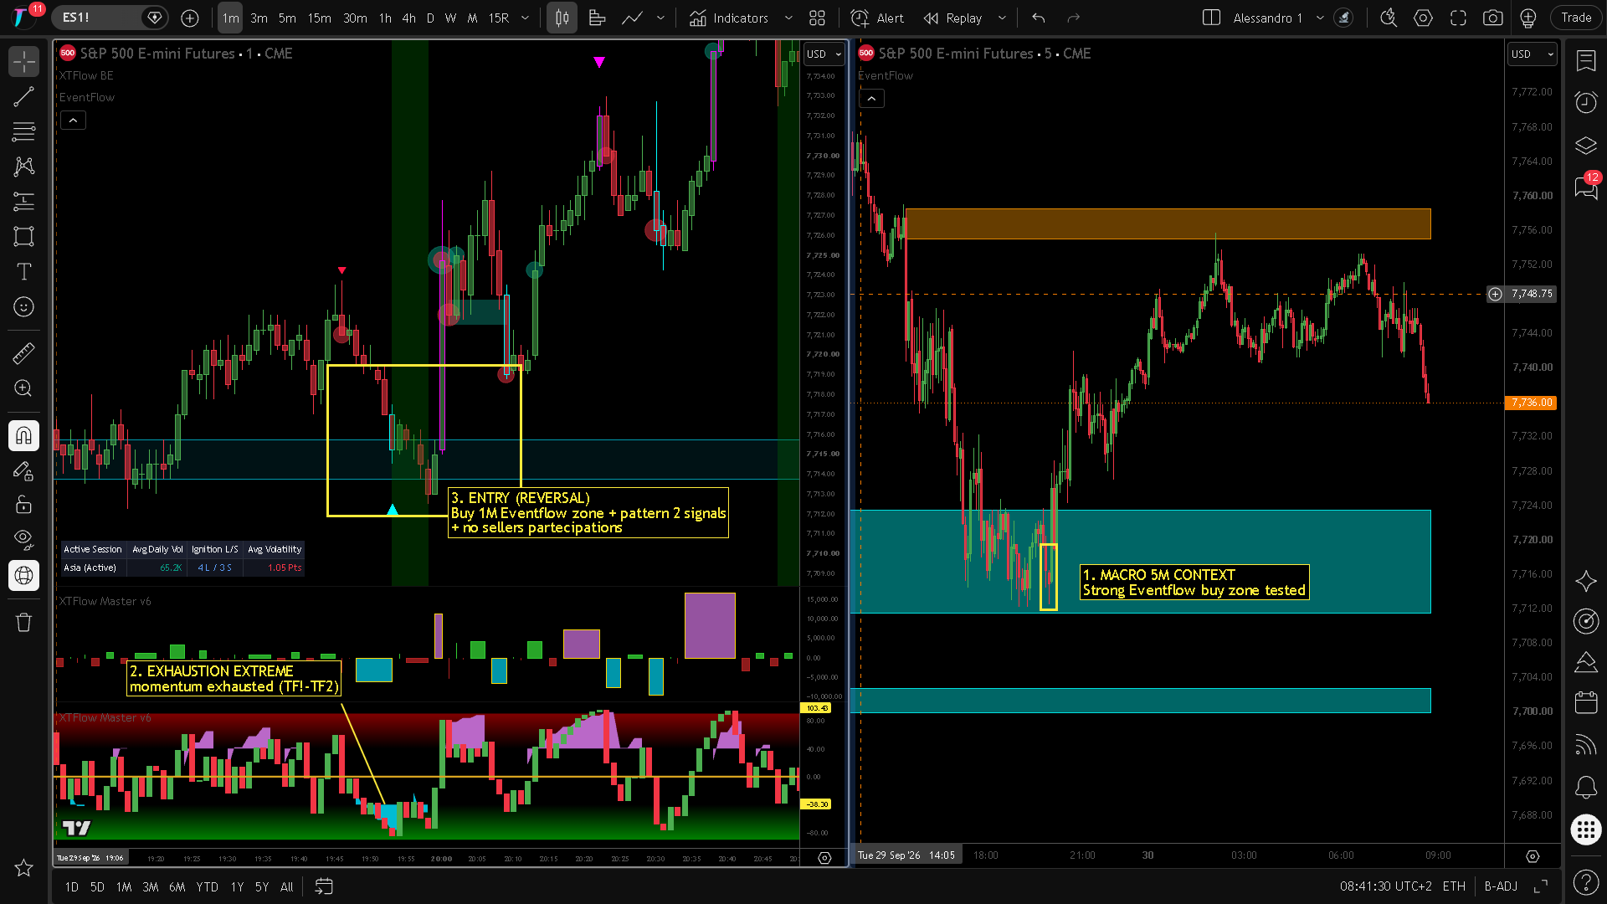Open the alerts clock panel
The image size is (1607, 904).
pyautogui.click(x=1586, y=102)
